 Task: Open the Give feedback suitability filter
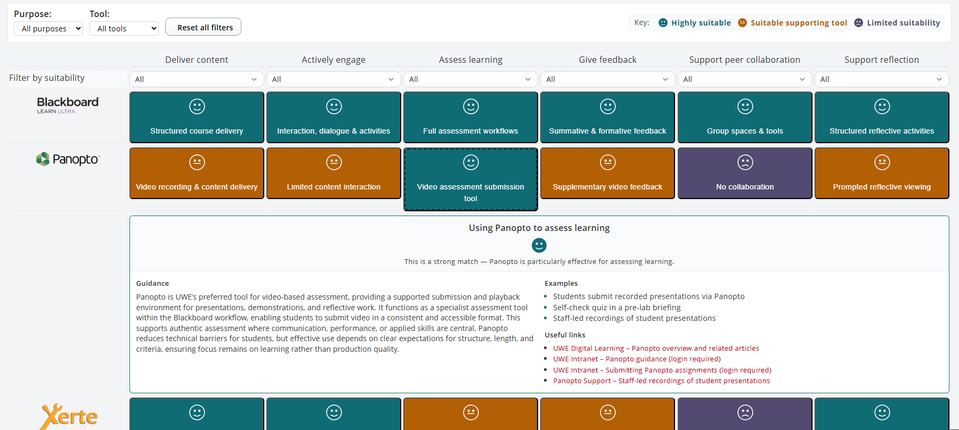coord(607,79)
